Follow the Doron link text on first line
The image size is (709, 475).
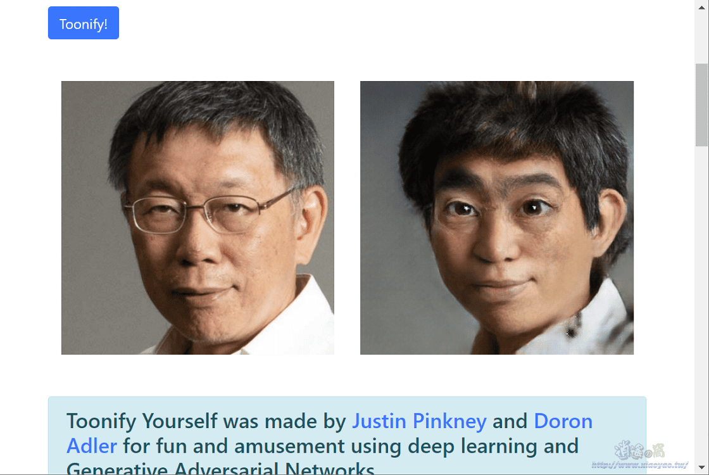563,421
